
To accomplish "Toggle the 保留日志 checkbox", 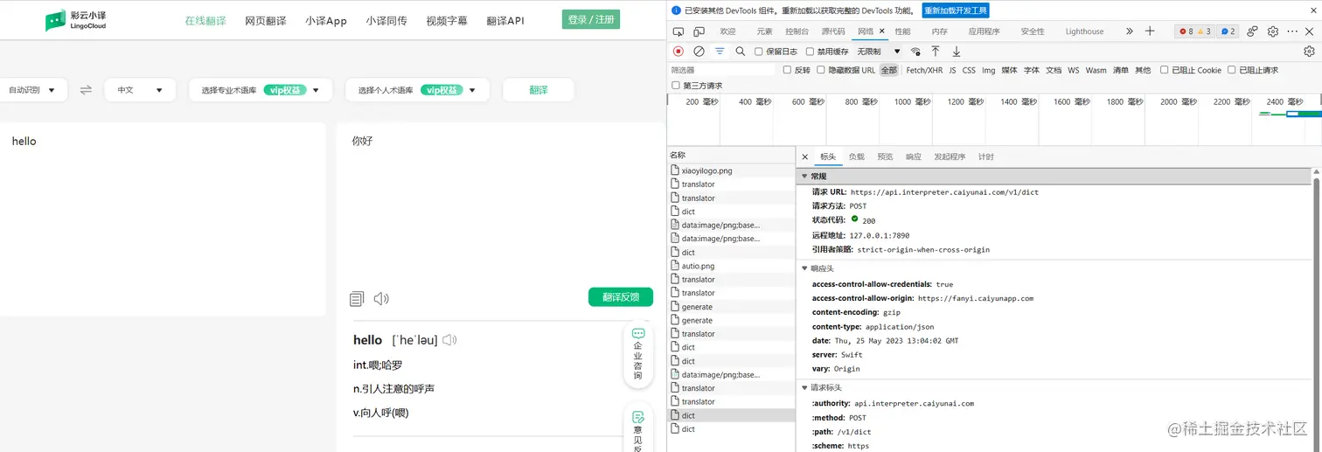I will pos(759,52).
